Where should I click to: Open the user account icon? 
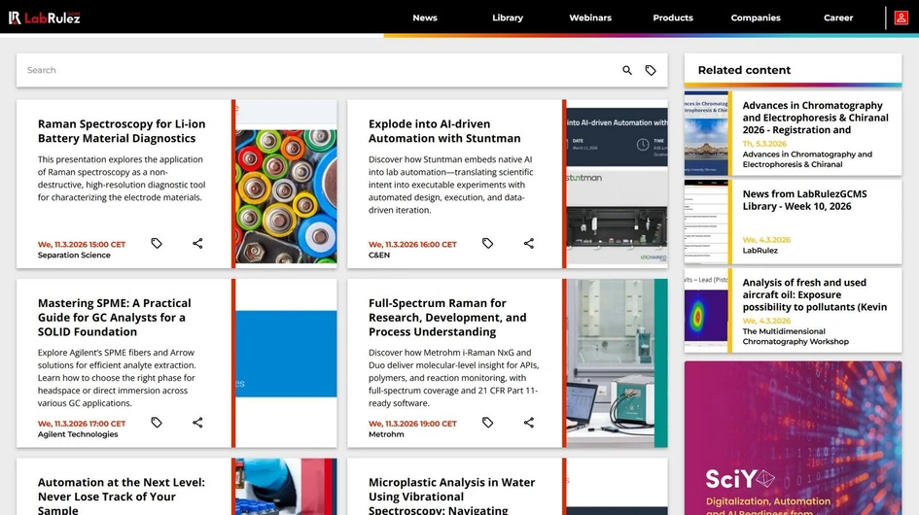point(901,17)
